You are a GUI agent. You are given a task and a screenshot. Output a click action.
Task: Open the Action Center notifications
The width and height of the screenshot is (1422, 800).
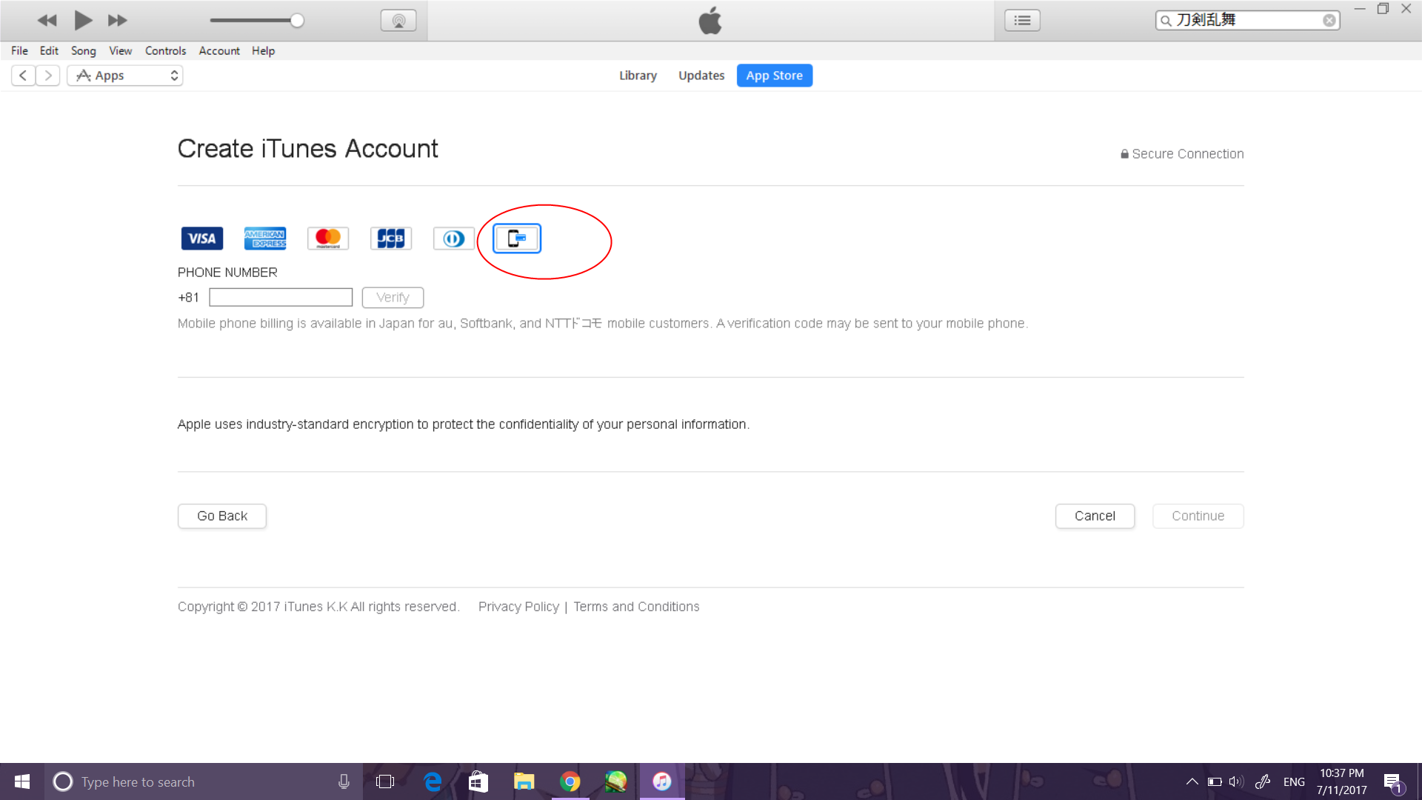[1393, 782]
